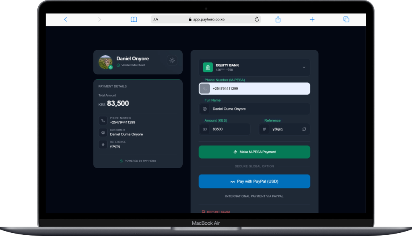This screenshot has height=236, width=412.
Task: Open the Safari share sheet icon
Action: click(x=278, y=19)
